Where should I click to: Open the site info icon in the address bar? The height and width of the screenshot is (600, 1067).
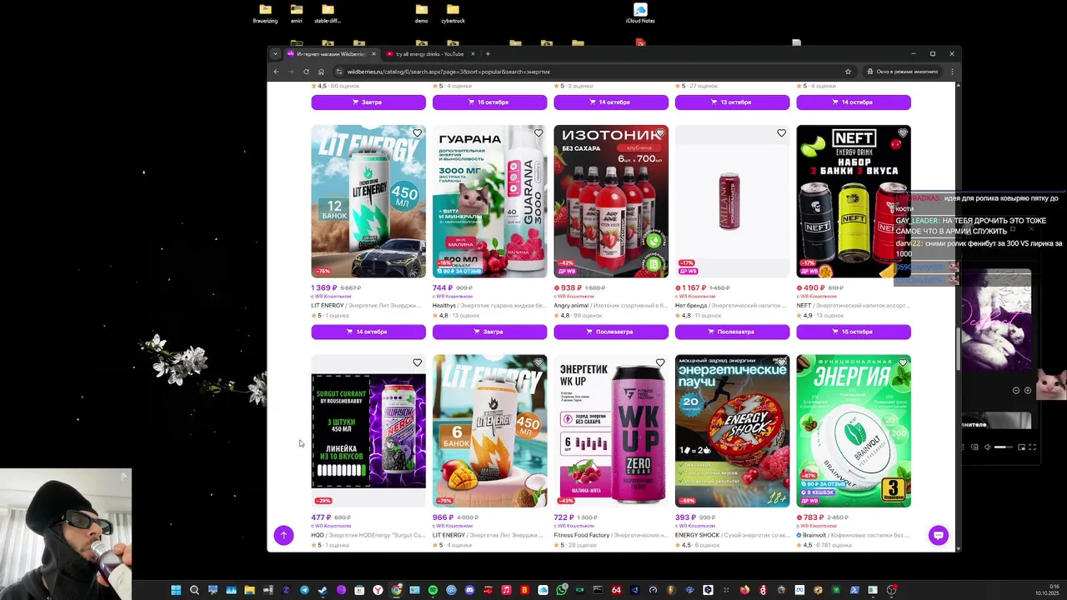338,72
